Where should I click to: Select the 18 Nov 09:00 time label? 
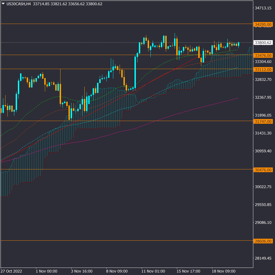click(x=224, y=271)
